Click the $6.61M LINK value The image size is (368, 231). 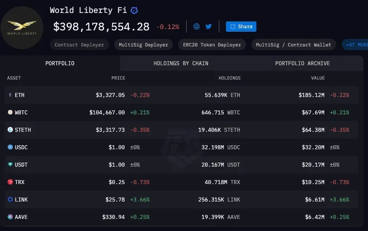pyautogui.click(x=315, y=200)
